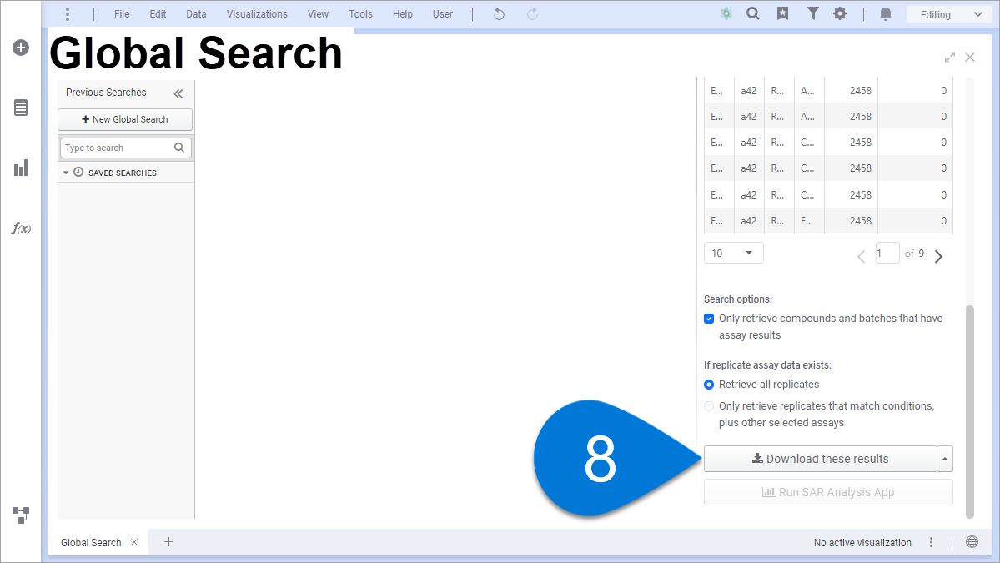The image size is (1000, 563).
Task: Open the data table list icon in sidebar
Action: tap(21, 108)
